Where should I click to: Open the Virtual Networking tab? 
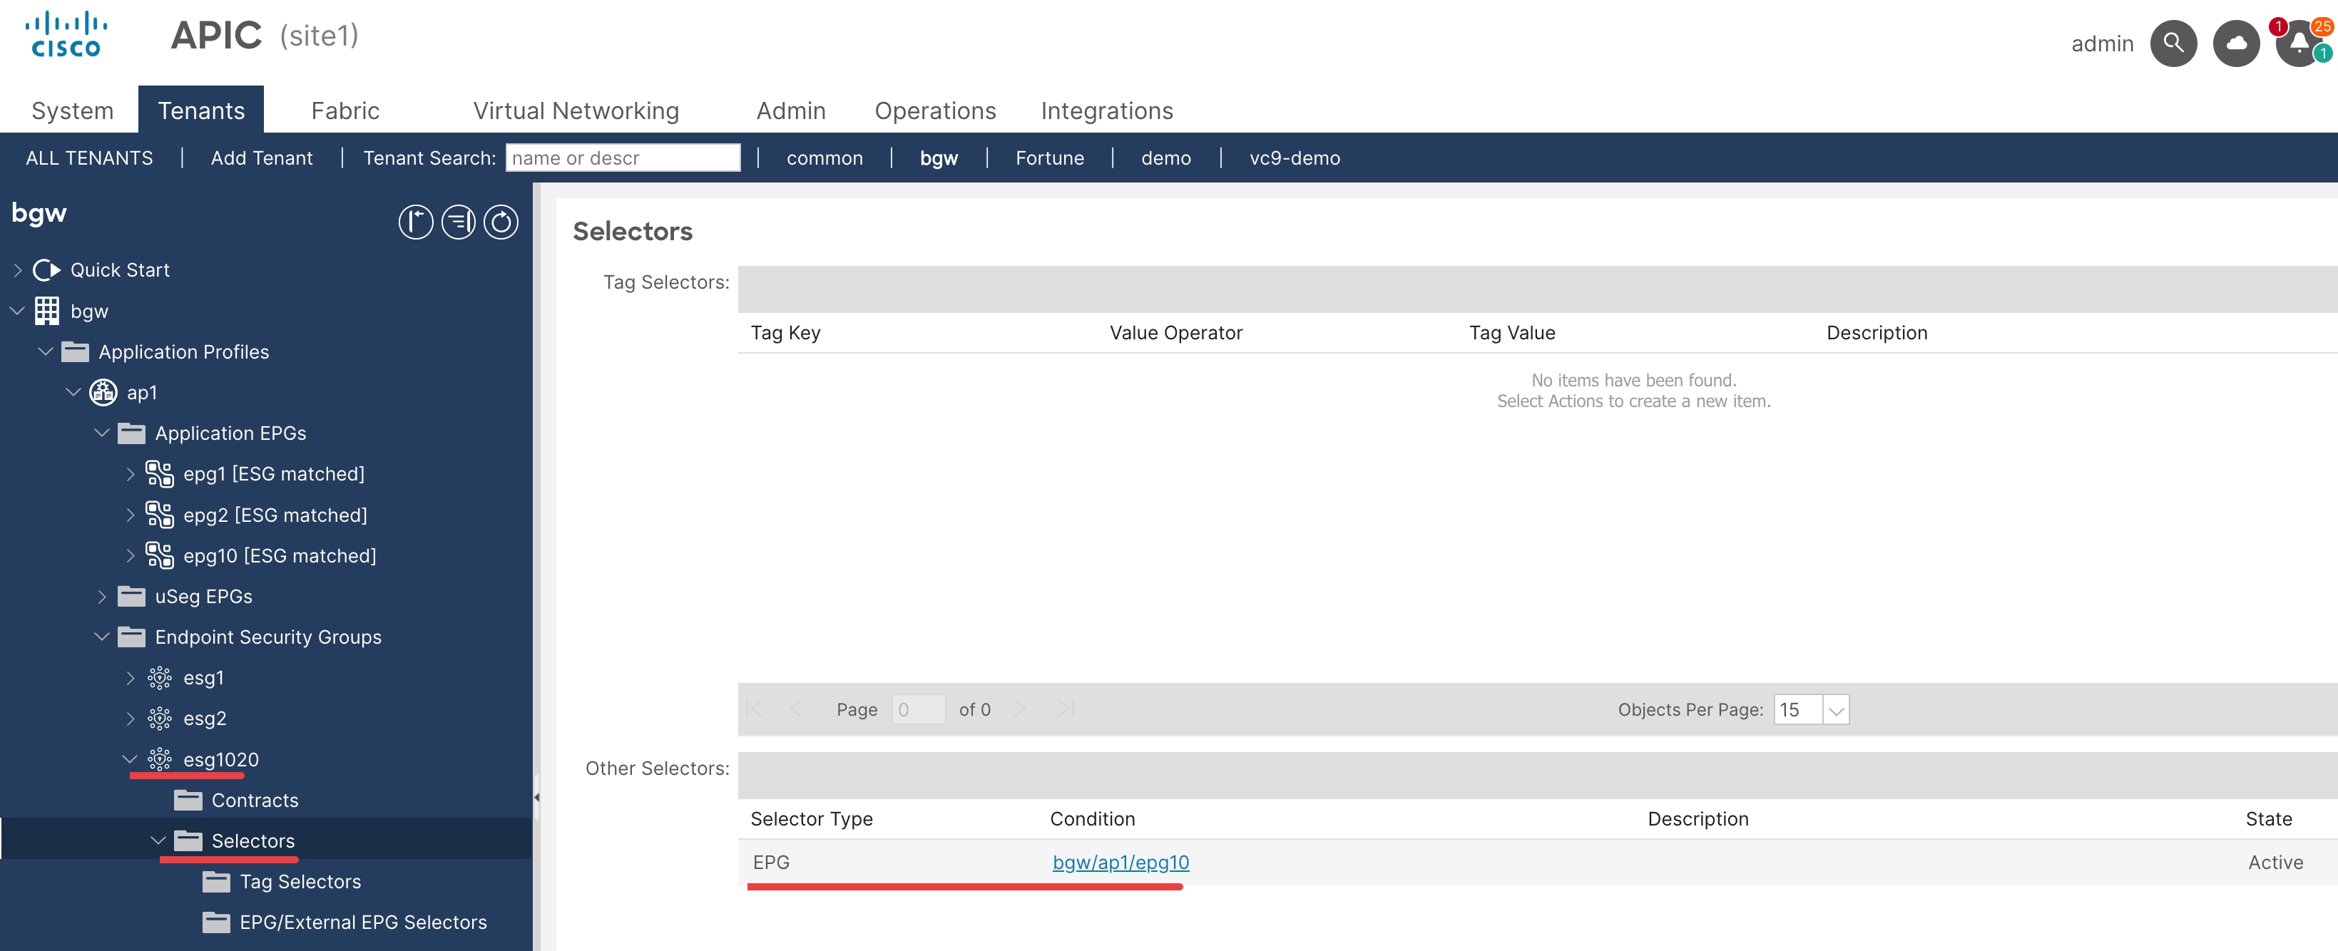(576, 110)
